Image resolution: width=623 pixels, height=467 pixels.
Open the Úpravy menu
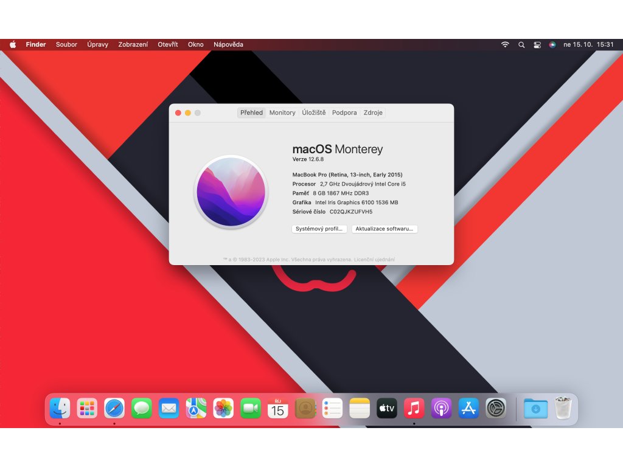pyautogui.click(x=98, y=44)
